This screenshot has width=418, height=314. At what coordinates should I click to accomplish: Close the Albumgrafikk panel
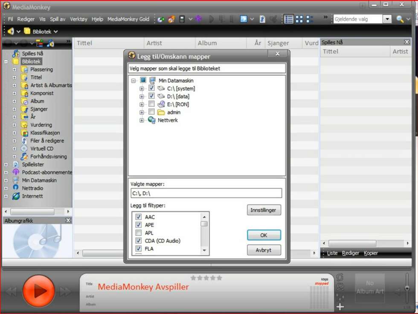tap(68, 220)
